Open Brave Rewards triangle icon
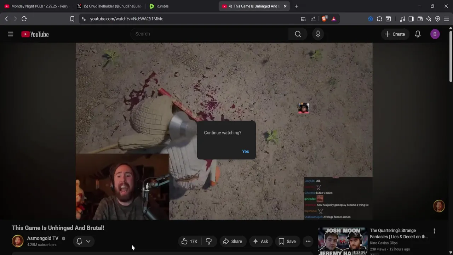The height and width of the screenshot is (255, 453). click(x=334, y=19)
